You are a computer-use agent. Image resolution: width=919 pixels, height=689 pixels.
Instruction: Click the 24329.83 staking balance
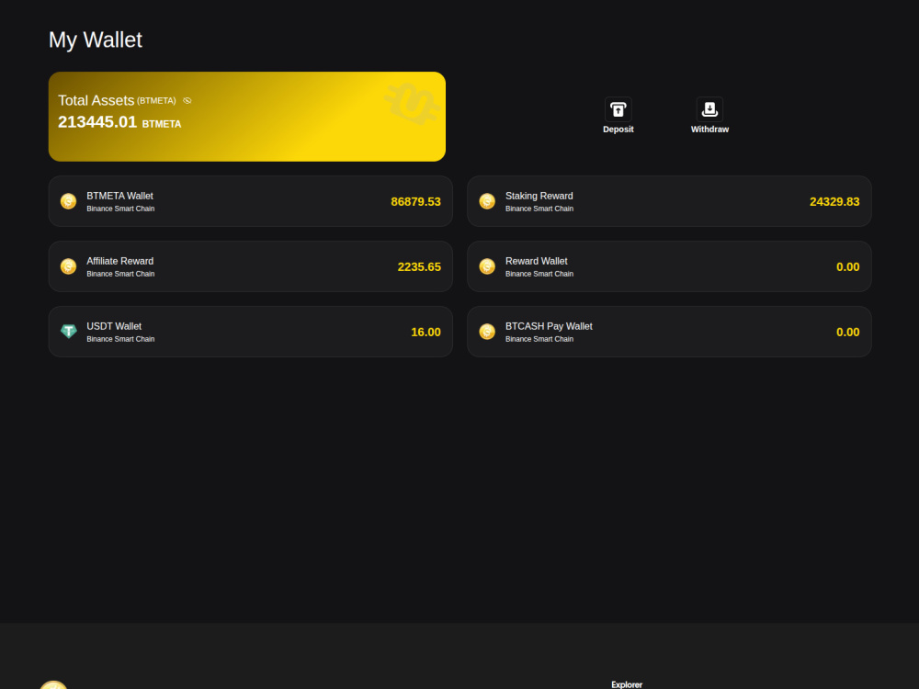834,201
